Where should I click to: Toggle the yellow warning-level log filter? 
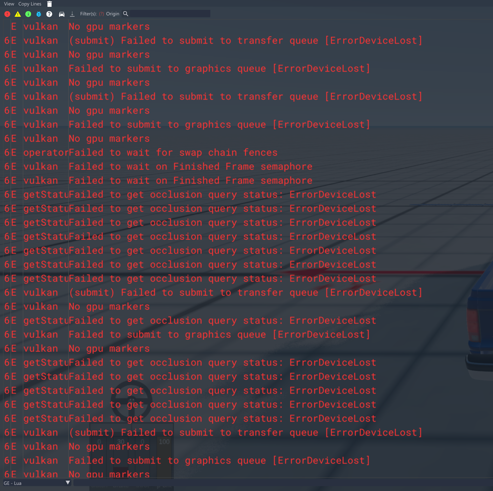point(18,14)
